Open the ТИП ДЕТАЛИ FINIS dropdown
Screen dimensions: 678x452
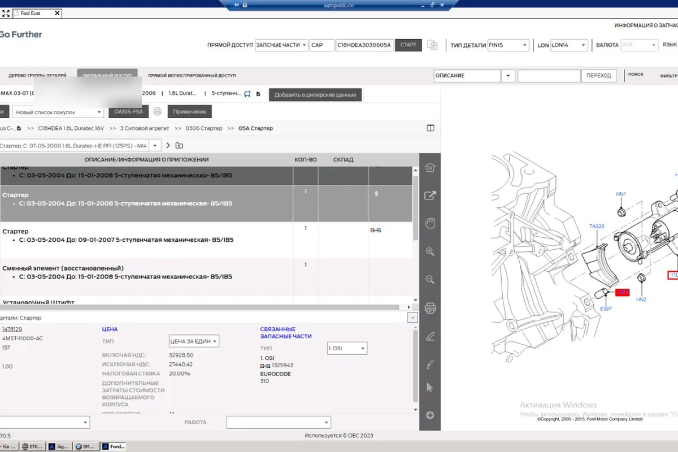point(508,45)
